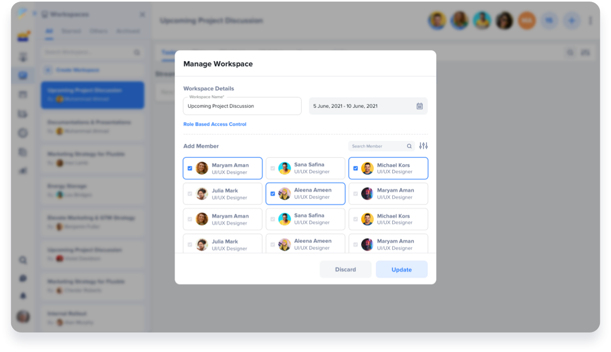Uncheck the checked Michael Kors checkbox
This screenshot has width=611, height=352.
[x=355, y=168]
